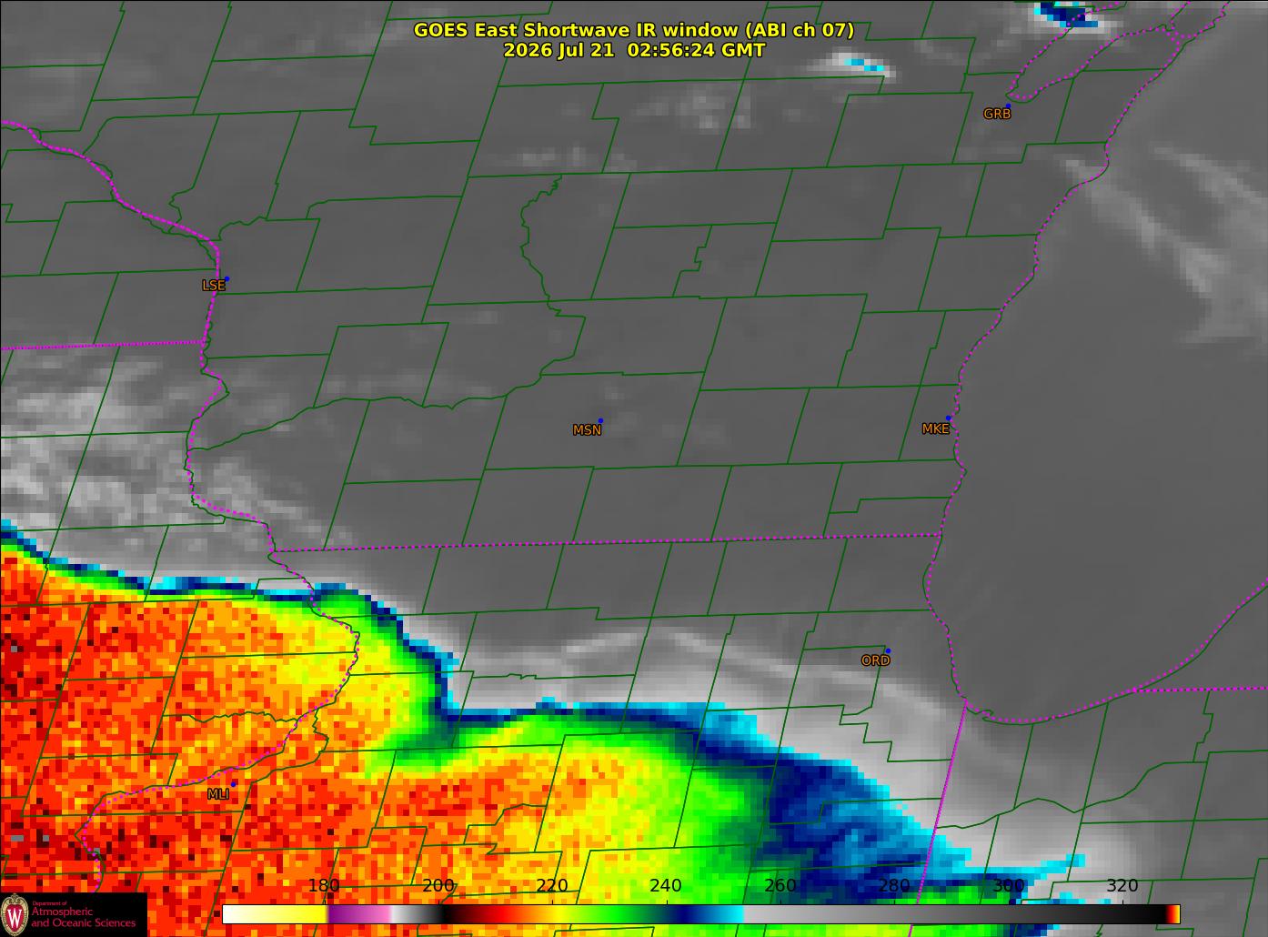Click the 320 label on color scale

(1122, 886)
